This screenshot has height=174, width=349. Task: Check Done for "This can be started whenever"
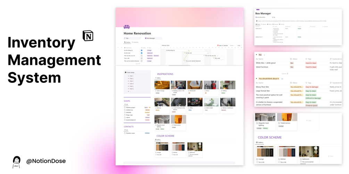click(x=142, y=61)
